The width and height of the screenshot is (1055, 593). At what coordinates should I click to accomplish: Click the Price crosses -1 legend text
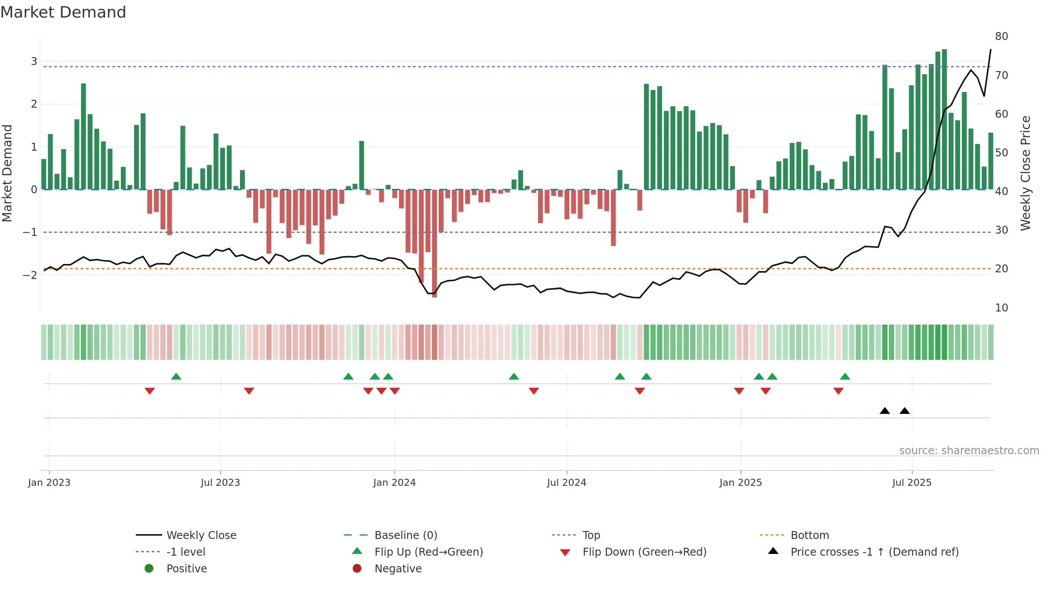(x=875, y=552)
